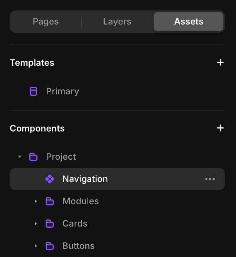Click the Buttons folder icon
Viewport: 236px width, 257px height.
(50, 246)
